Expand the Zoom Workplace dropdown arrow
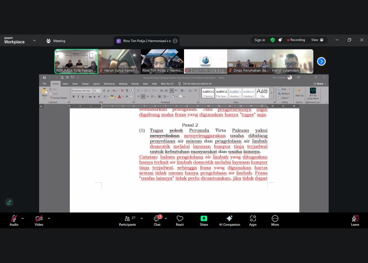 click(x=34, y=41)
